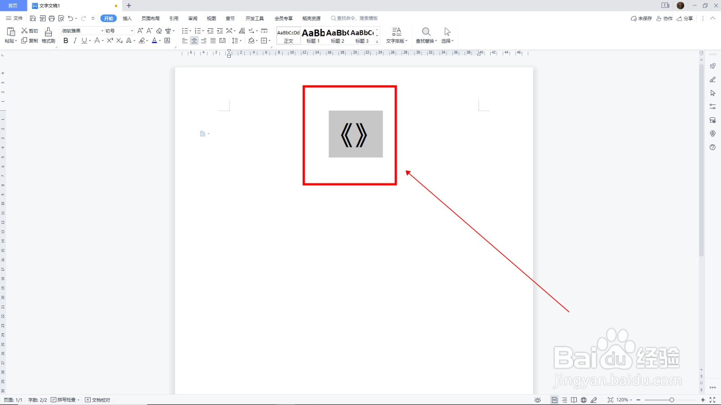721x405 pixels.
Task: Click the increase indent icon
Action: (220, 31)
